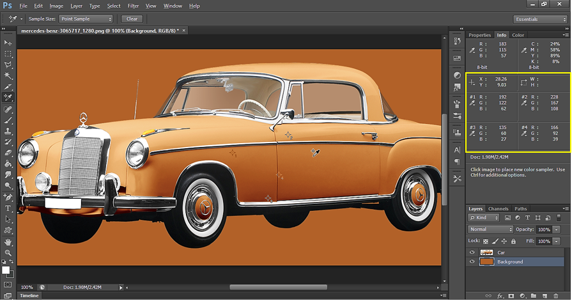
Task: Select the Horizontal Type tool
Action: [8, 208]
